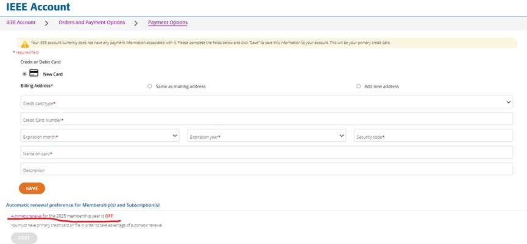Open the Expiration month dropdown
This screenshot has height=244, width=527.
point(100,136)
